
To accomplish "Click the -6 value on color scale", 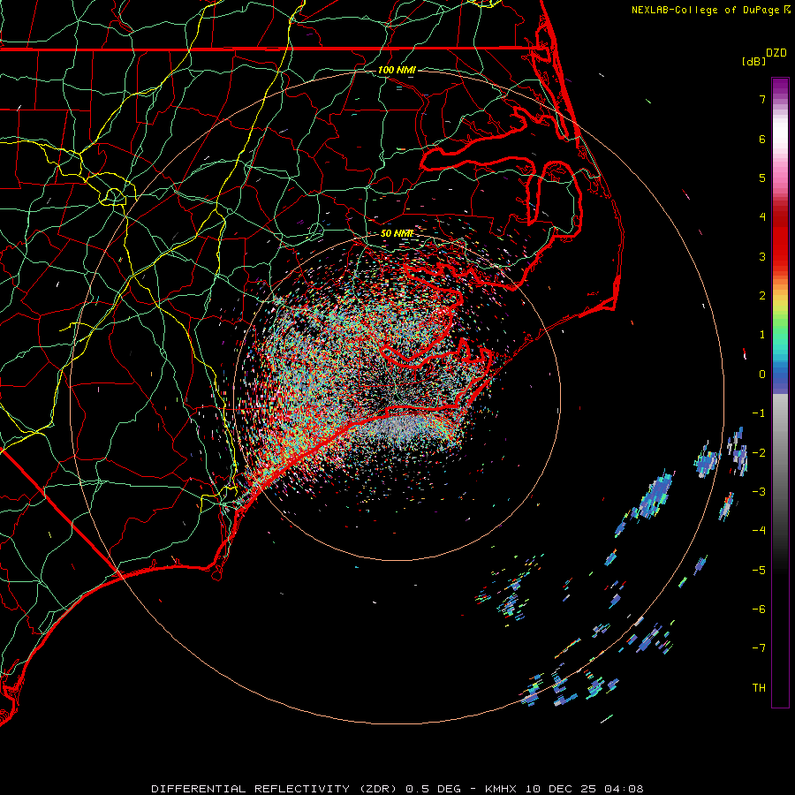I will (759, 609).
